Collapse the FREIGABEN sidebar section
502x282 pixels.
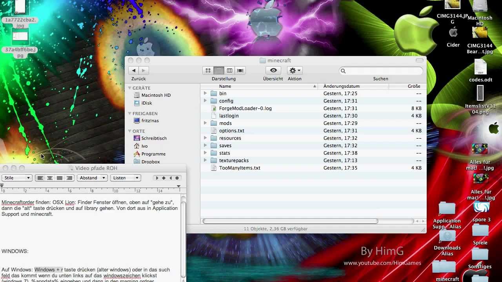130,114
